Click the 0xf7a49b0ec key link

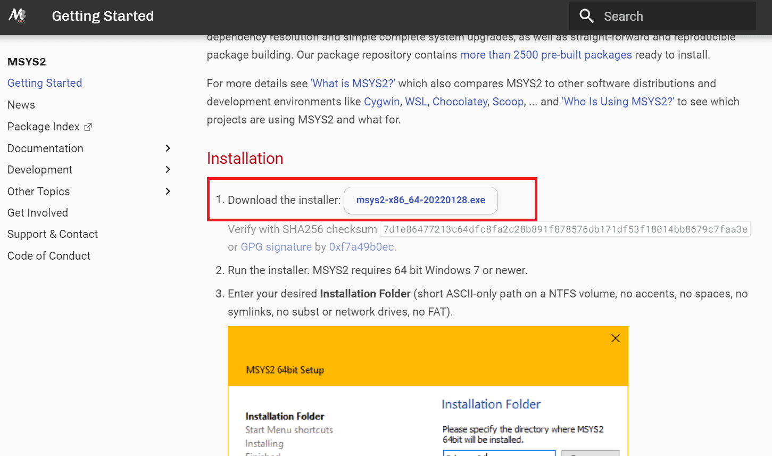coord(362,247)
